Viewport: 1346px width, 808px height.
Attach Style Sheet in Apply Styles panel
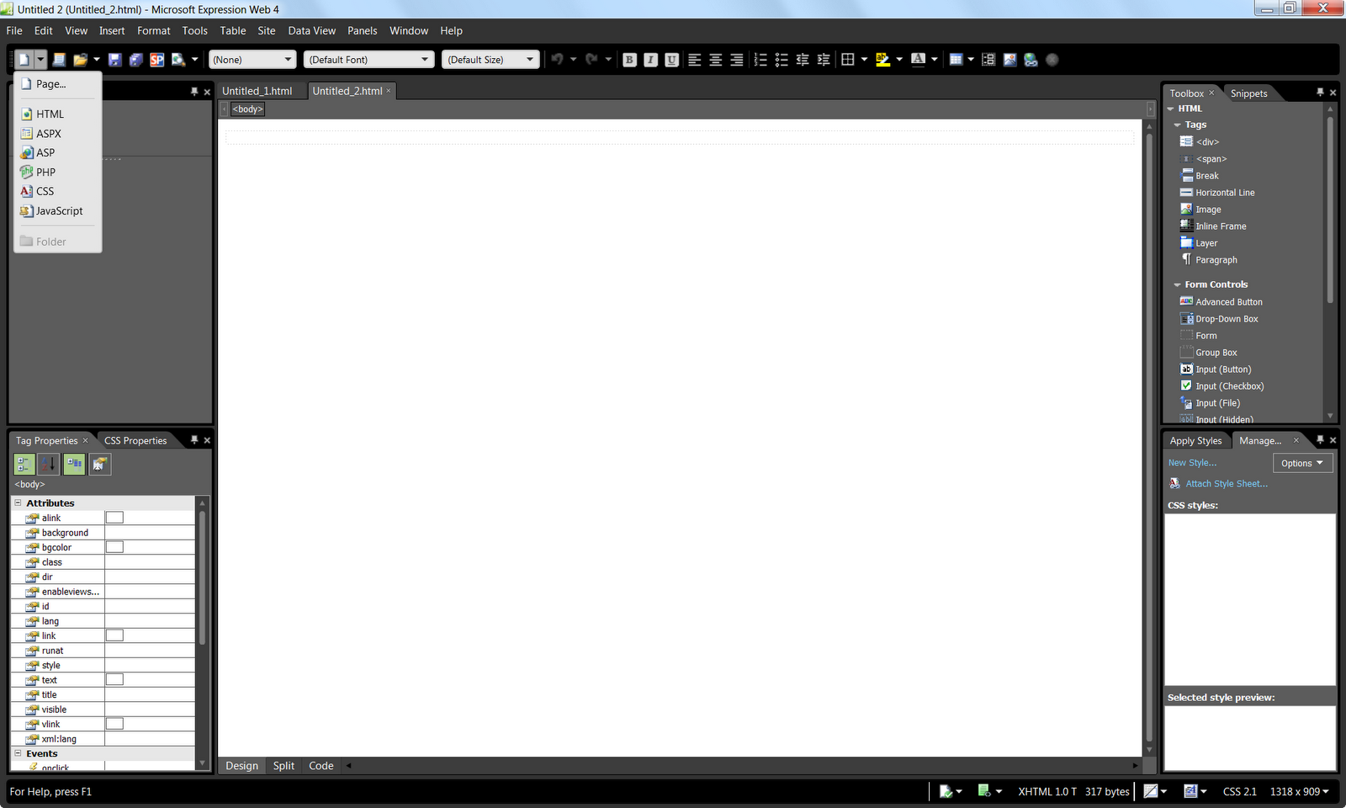coord(1226,483)
